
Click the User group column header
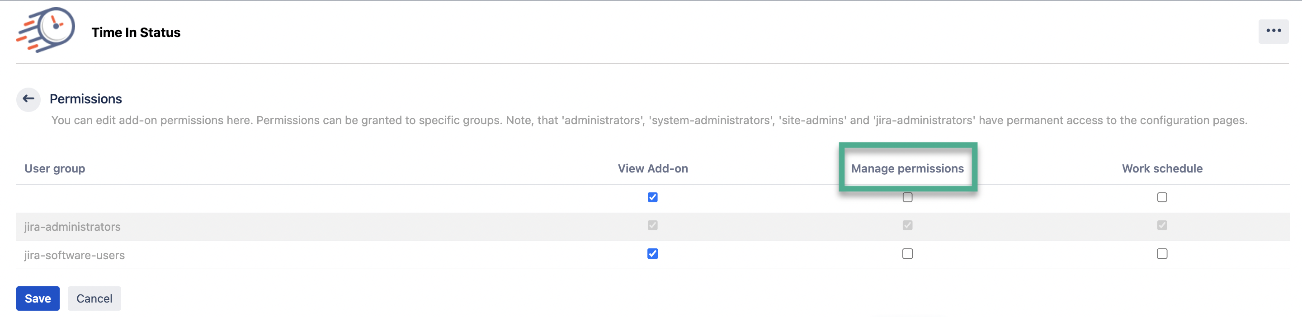[55, 168]
